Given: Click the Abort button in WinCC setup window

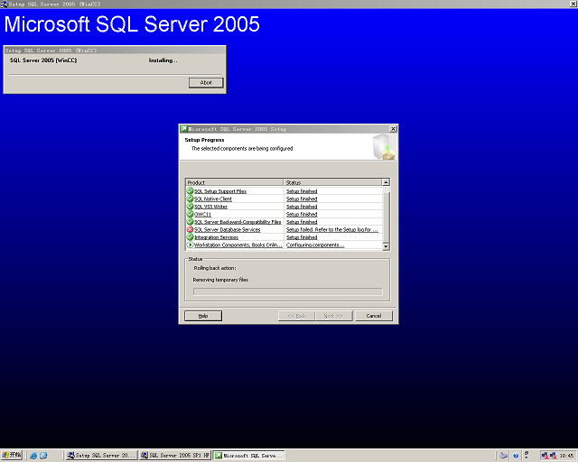Looking at the screenshot, I should 206,82.
